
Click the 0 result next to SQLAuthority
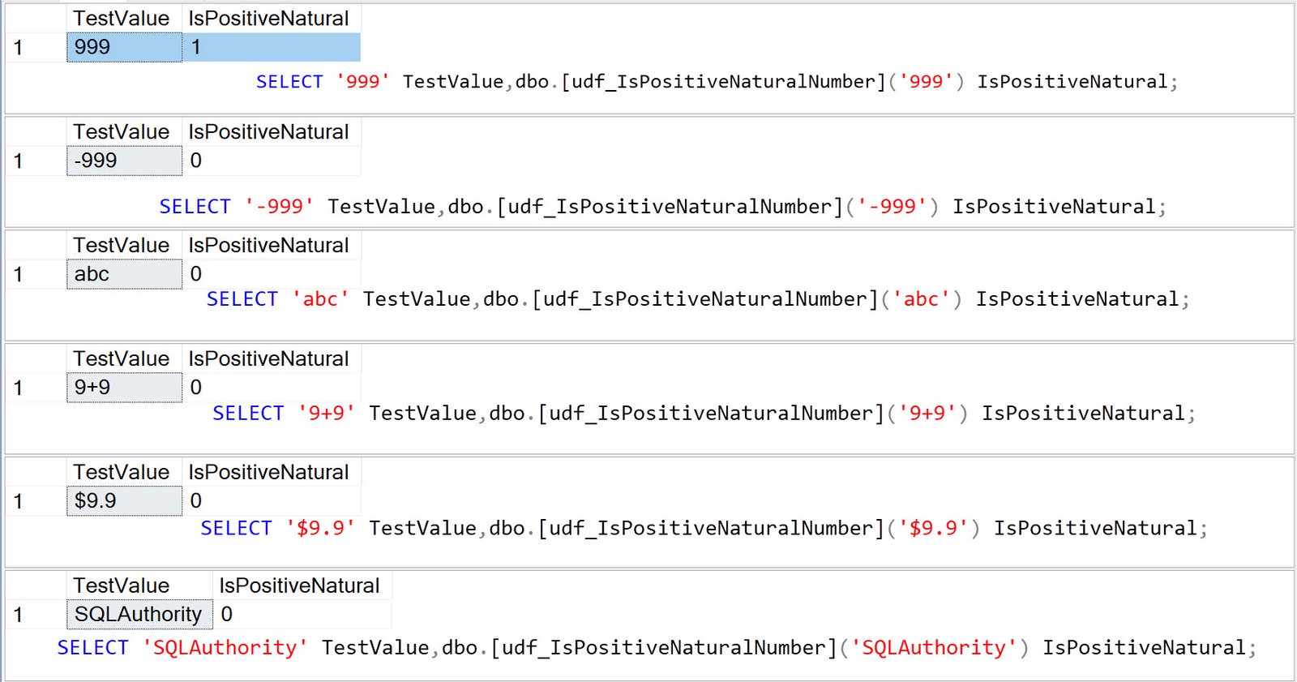pos(302,615)
